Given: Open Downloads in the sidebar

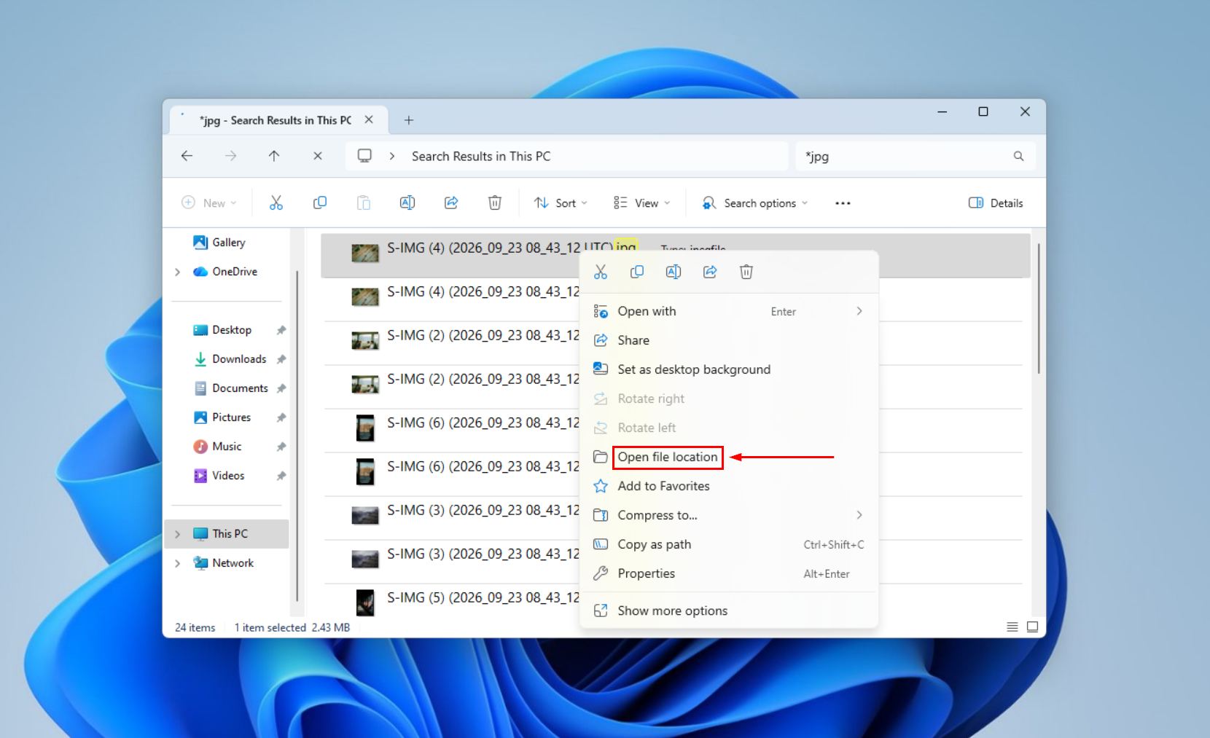Looking at the screenshot, I should [239, 359].
